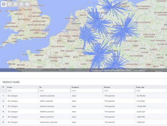Click the map filter funnel icon
The image size is (167, 126).
[x=4, y=4]
